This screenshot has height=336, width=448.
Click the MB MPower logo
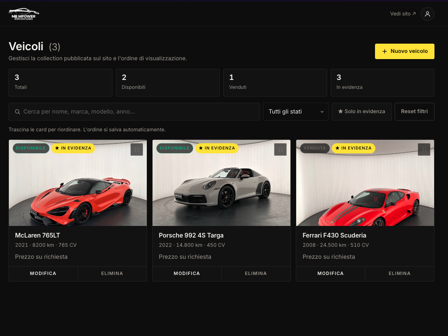[x=24, y=14]
